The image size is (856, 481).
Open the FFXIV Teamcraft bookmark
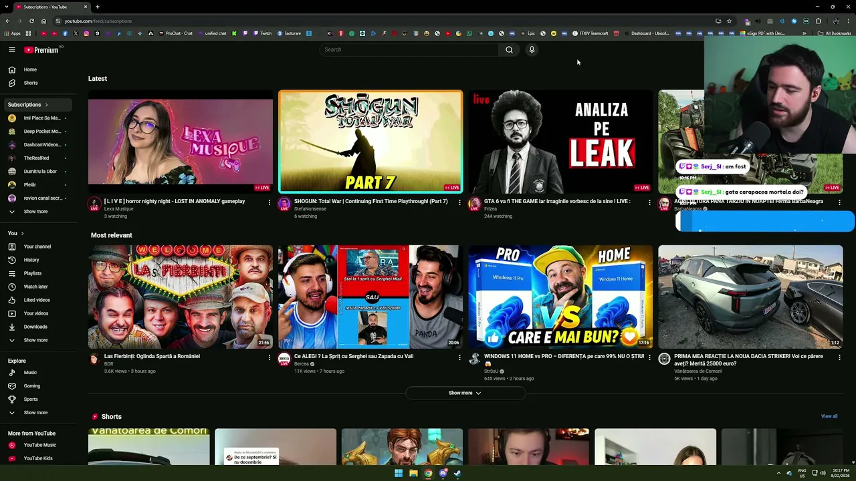[x=589, y=33]
